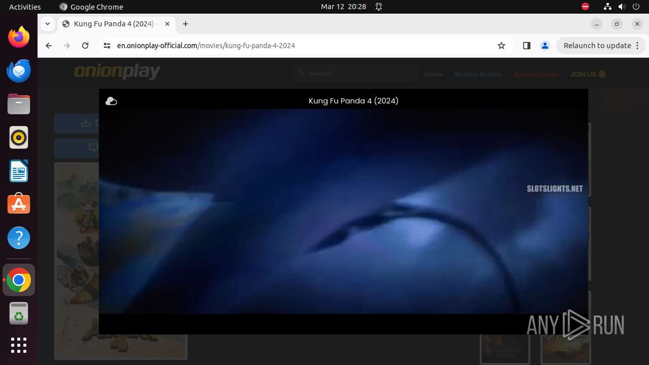Go forward using the browser forward arrow
Screen dimensions: 649x365
[x=67, y=46]
